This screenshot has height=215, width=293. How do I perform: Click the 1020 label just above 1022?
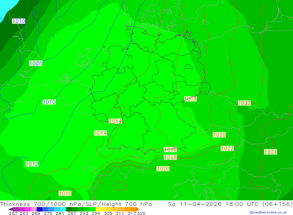219,135
